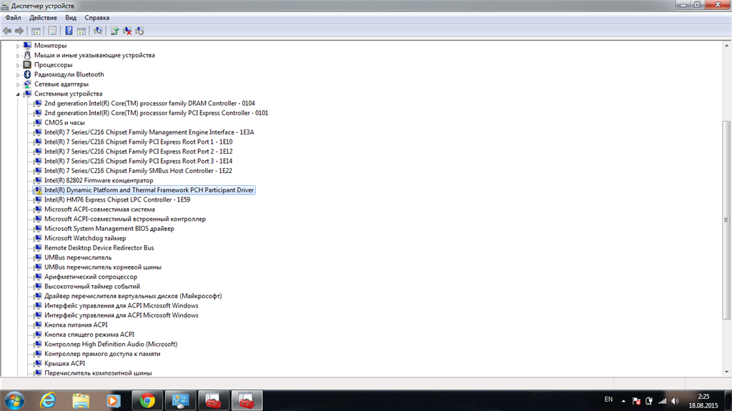
Task: Click the EN language indicator
Action: pos(608,400)
